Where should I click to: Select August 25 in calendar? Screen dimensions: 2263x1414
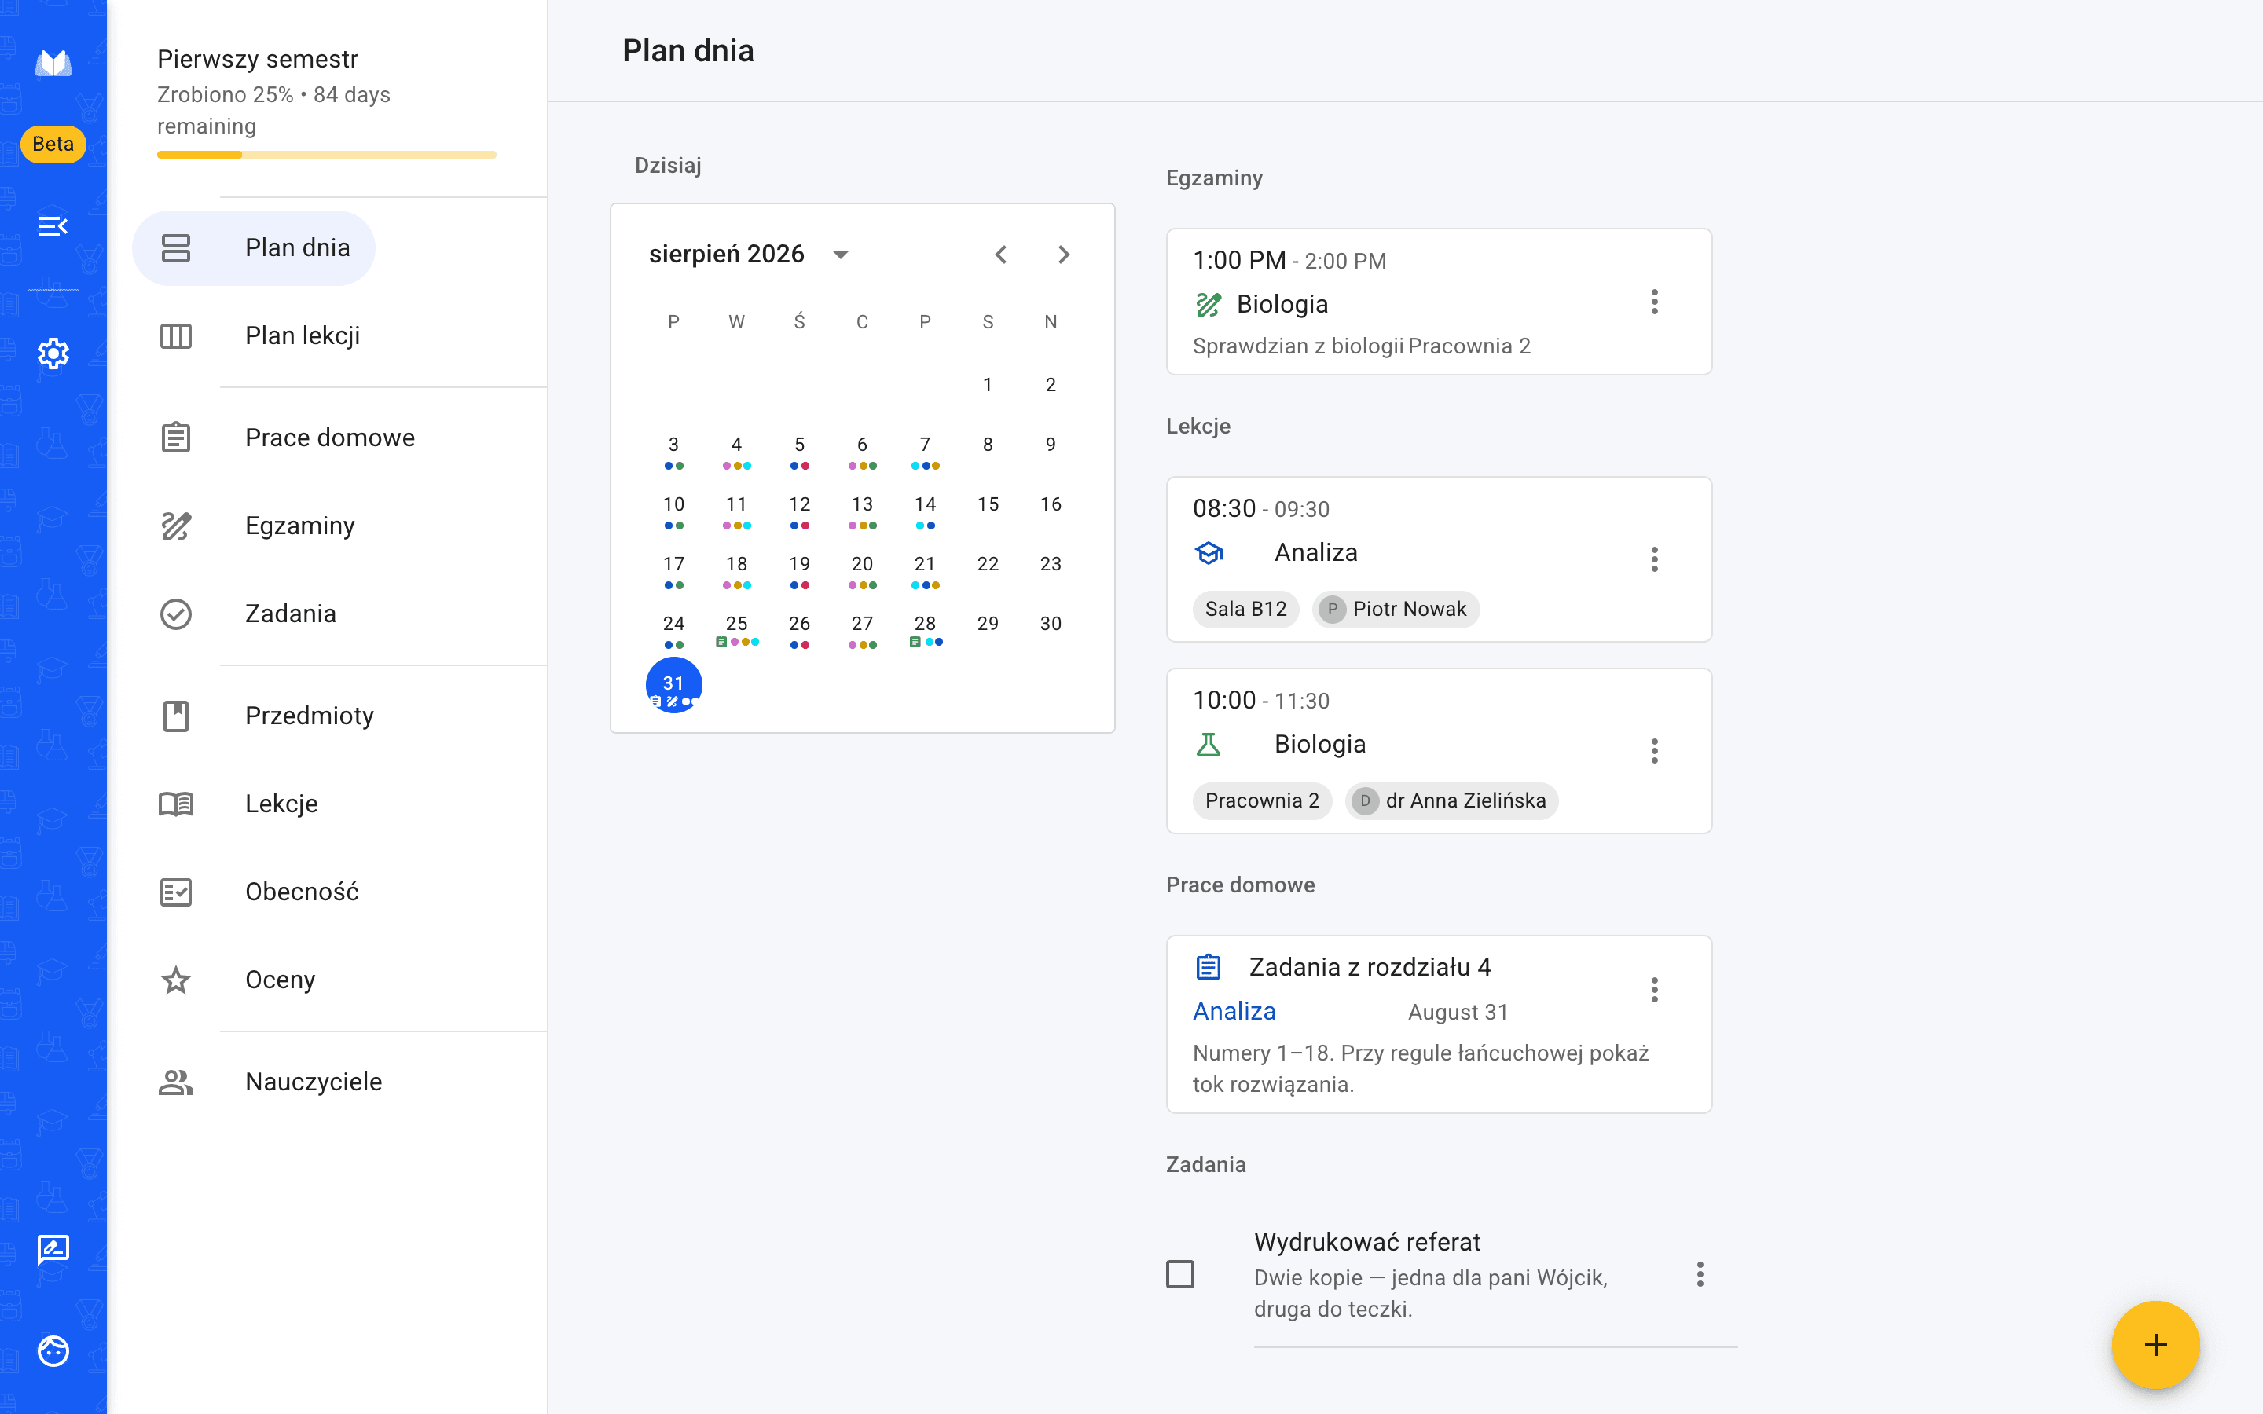(737, 625)
